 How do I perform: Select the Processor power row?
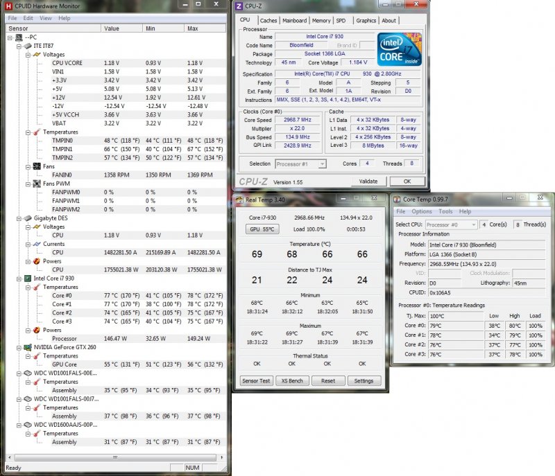point(138,339)
